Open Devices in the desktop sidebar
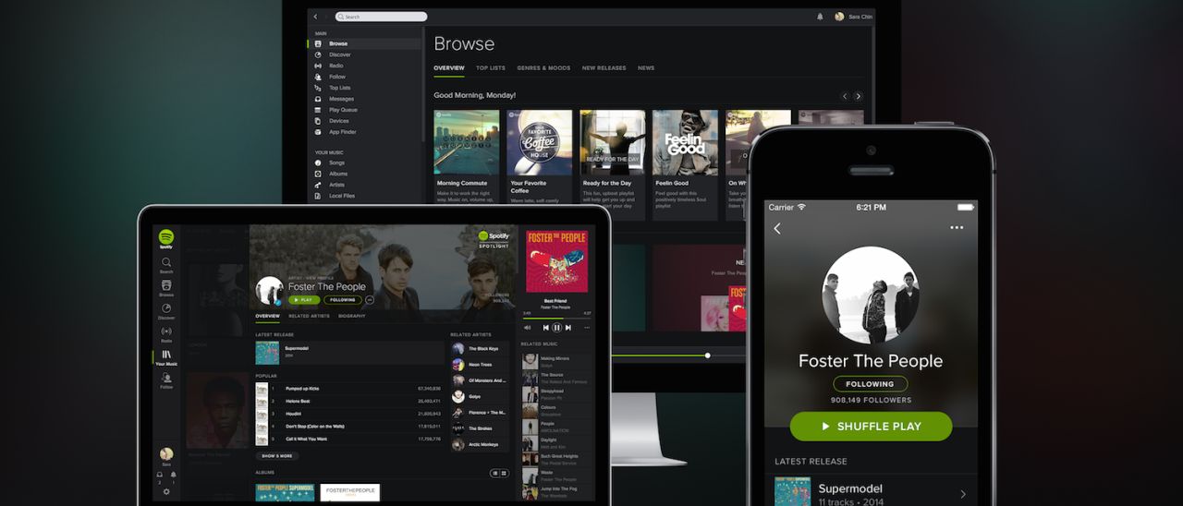This screenshot has height=506, width=1183. coord(333,121)
